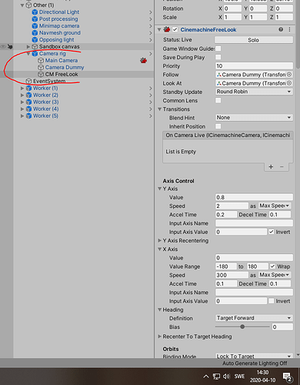
Task: Open the Heading Definition dropdown
Action: [254, 318]
